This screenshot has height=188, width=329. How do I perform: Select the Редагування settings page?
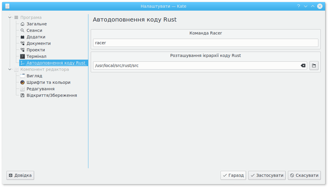(x=40, y=89)
